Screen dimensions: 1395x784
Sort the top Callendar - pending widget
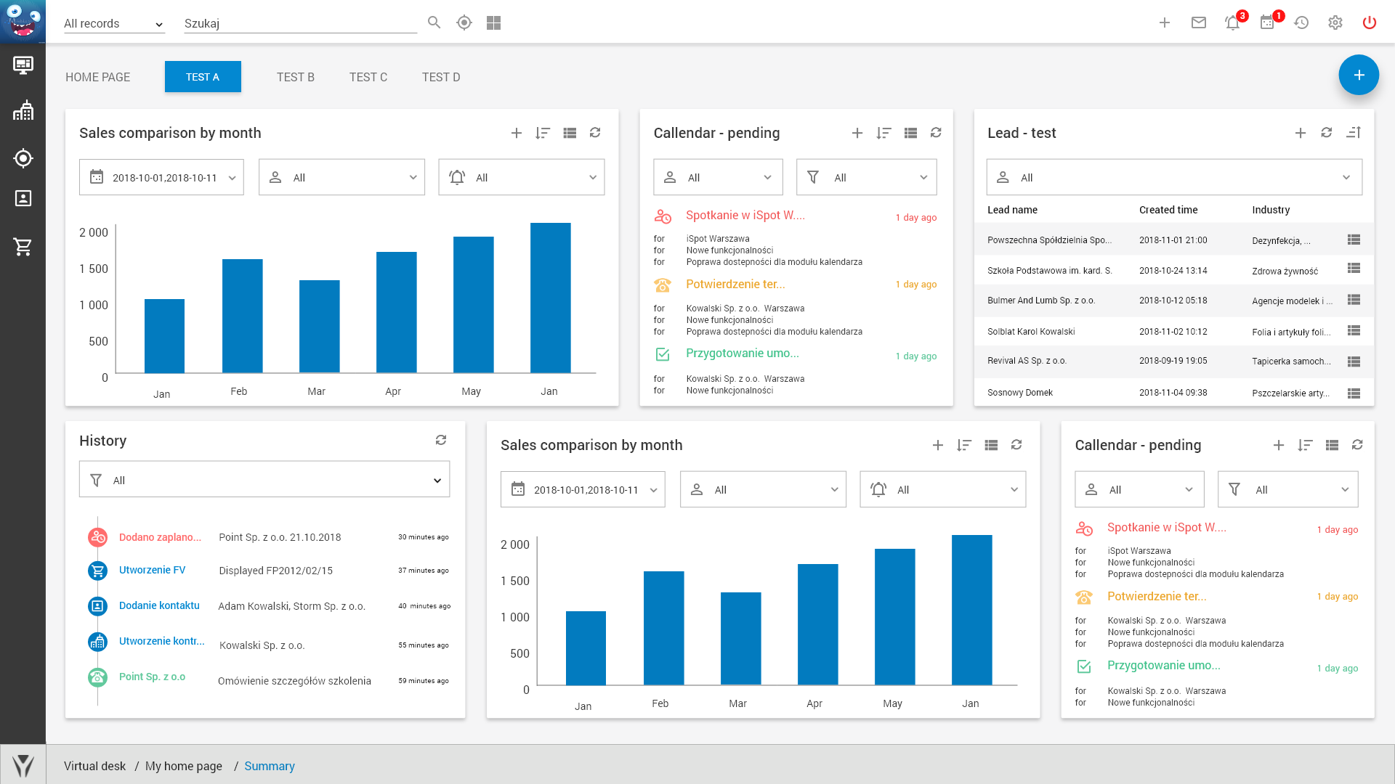pos(883,133)
